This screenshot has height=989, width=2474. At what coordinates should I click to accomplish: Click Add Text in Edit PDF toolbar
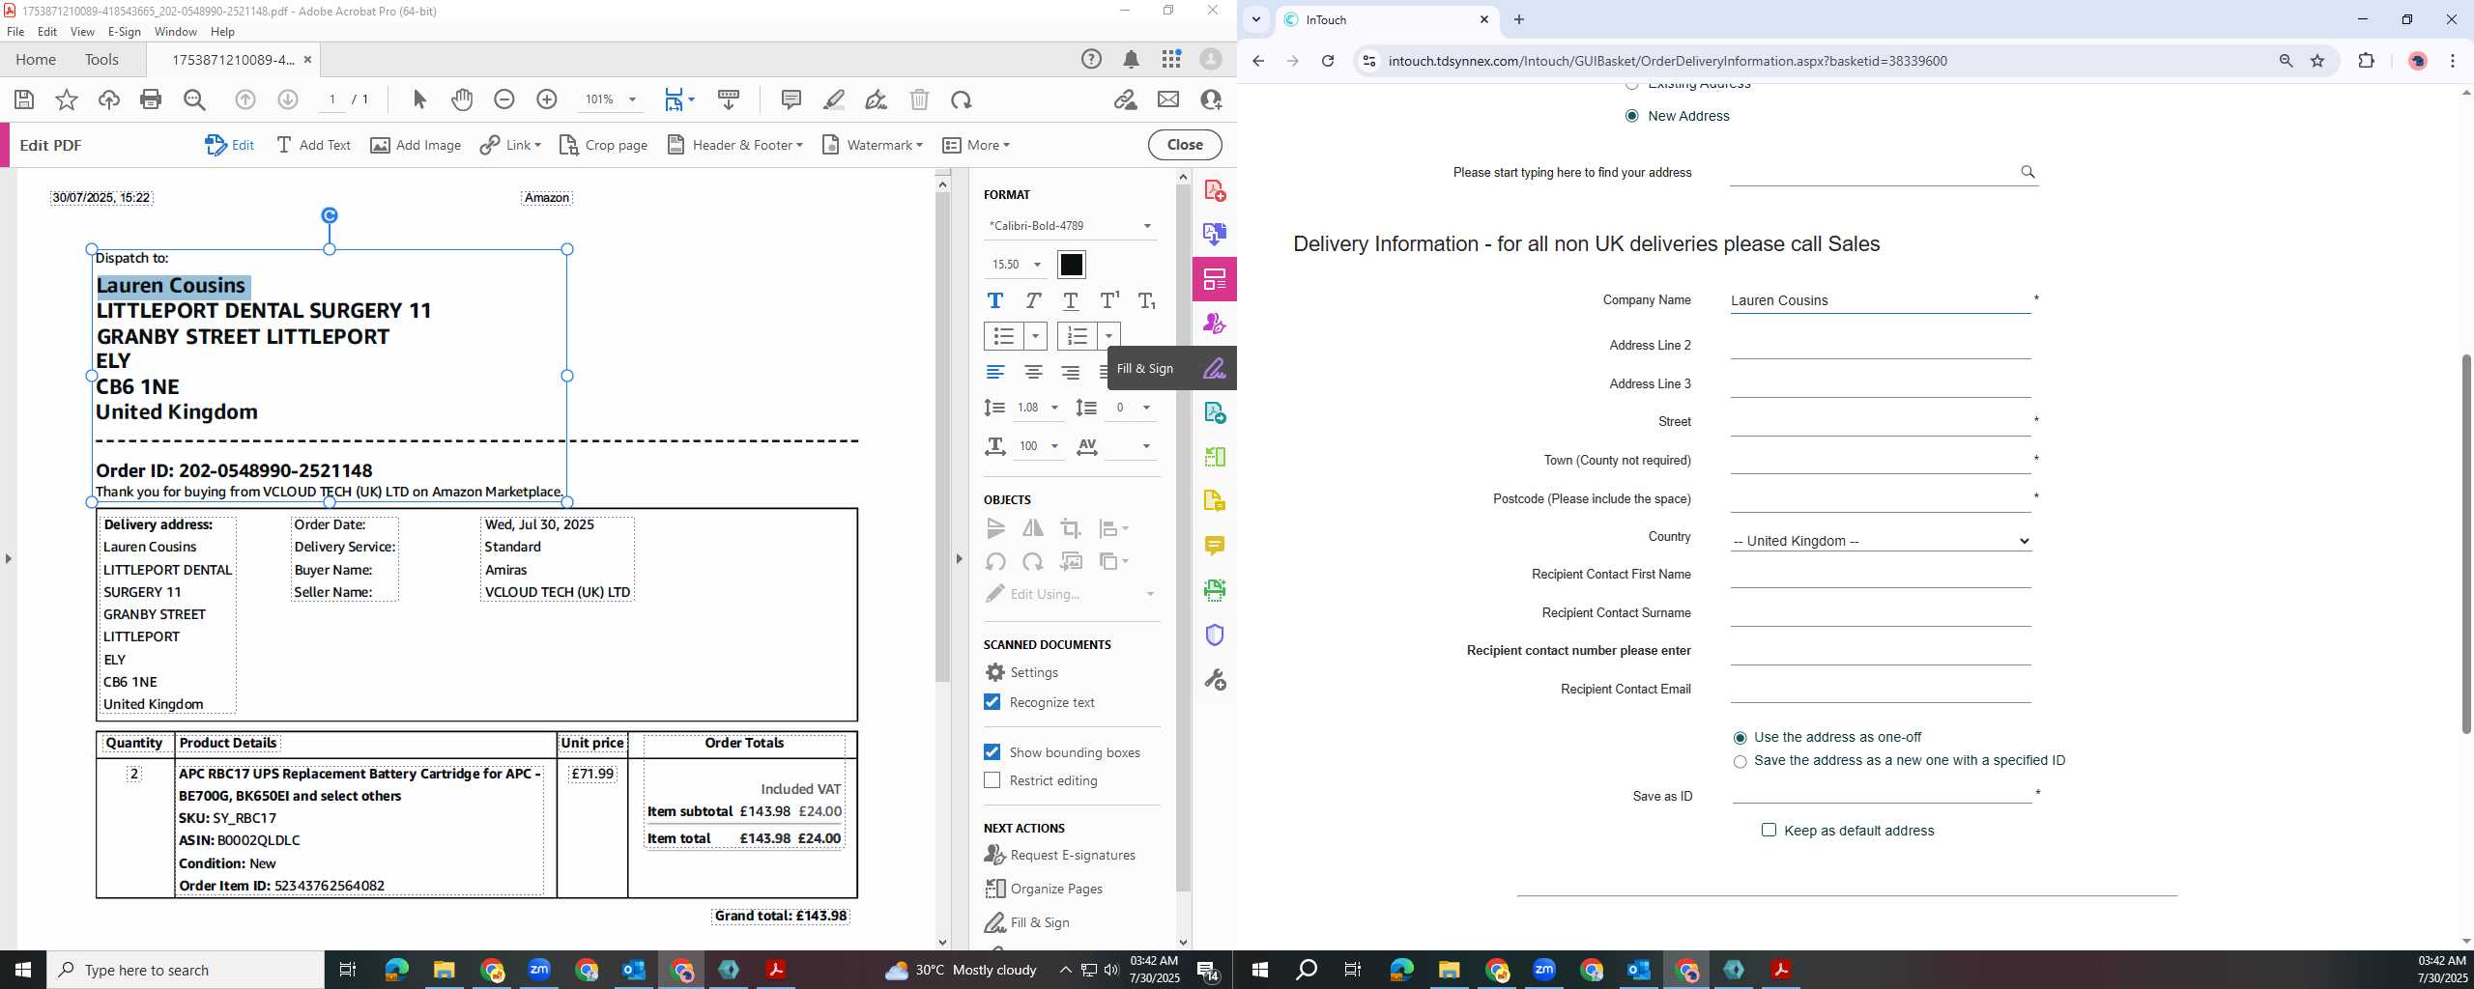click(313, 145)
